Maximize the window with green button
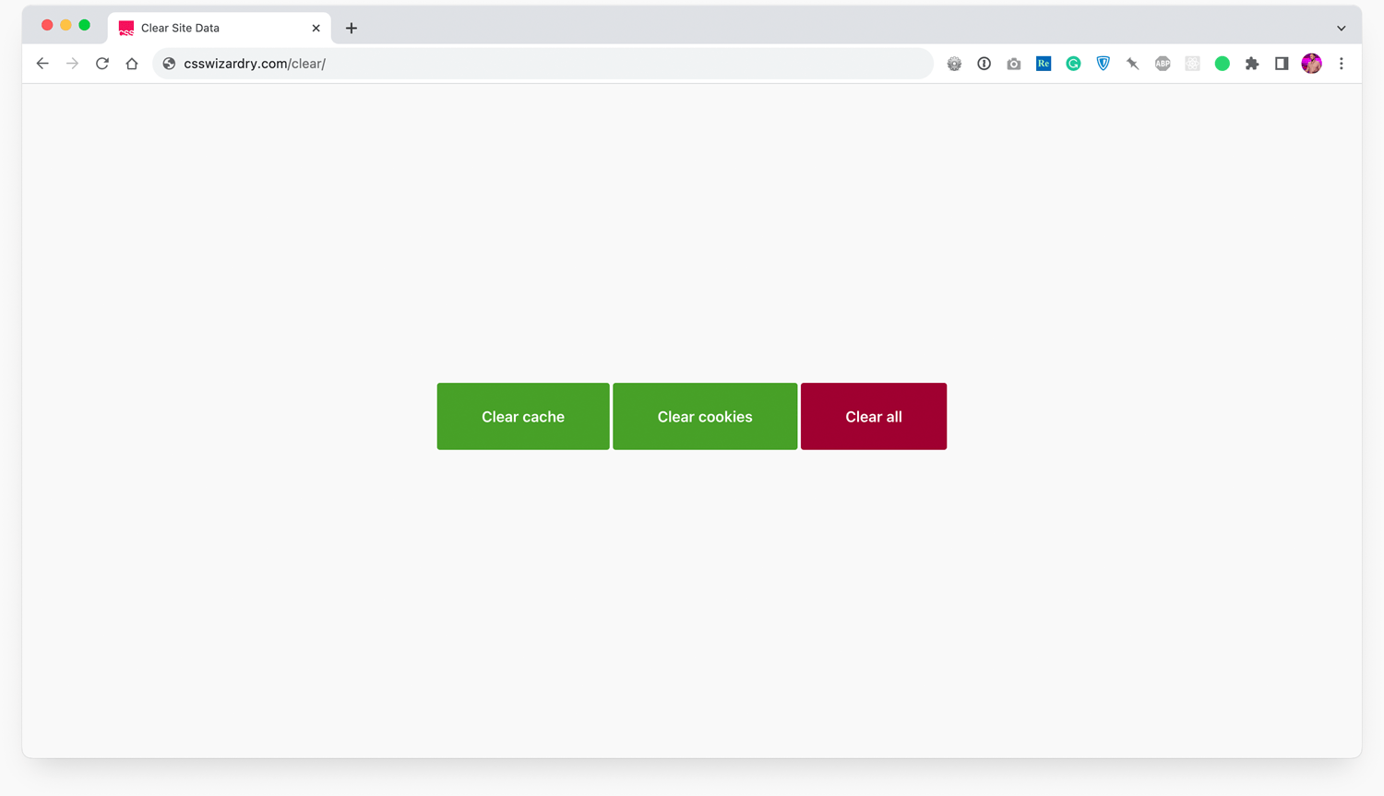 coord(84,25)
